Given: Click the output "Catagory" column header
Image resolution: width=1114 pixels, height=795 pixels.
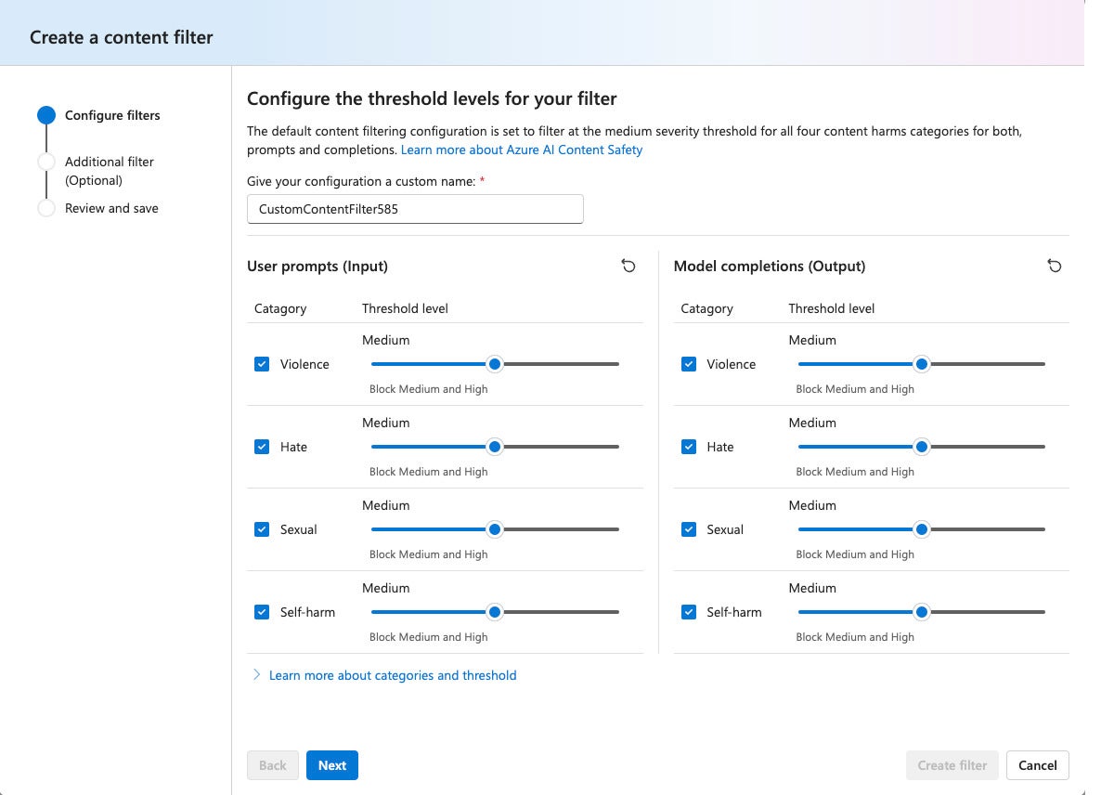Looking at the screenshot, I should [707, 308].
